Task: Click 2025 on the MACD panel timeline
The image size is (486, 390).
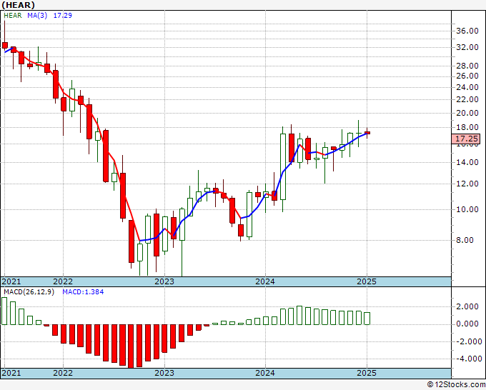Action: (367, 373)
